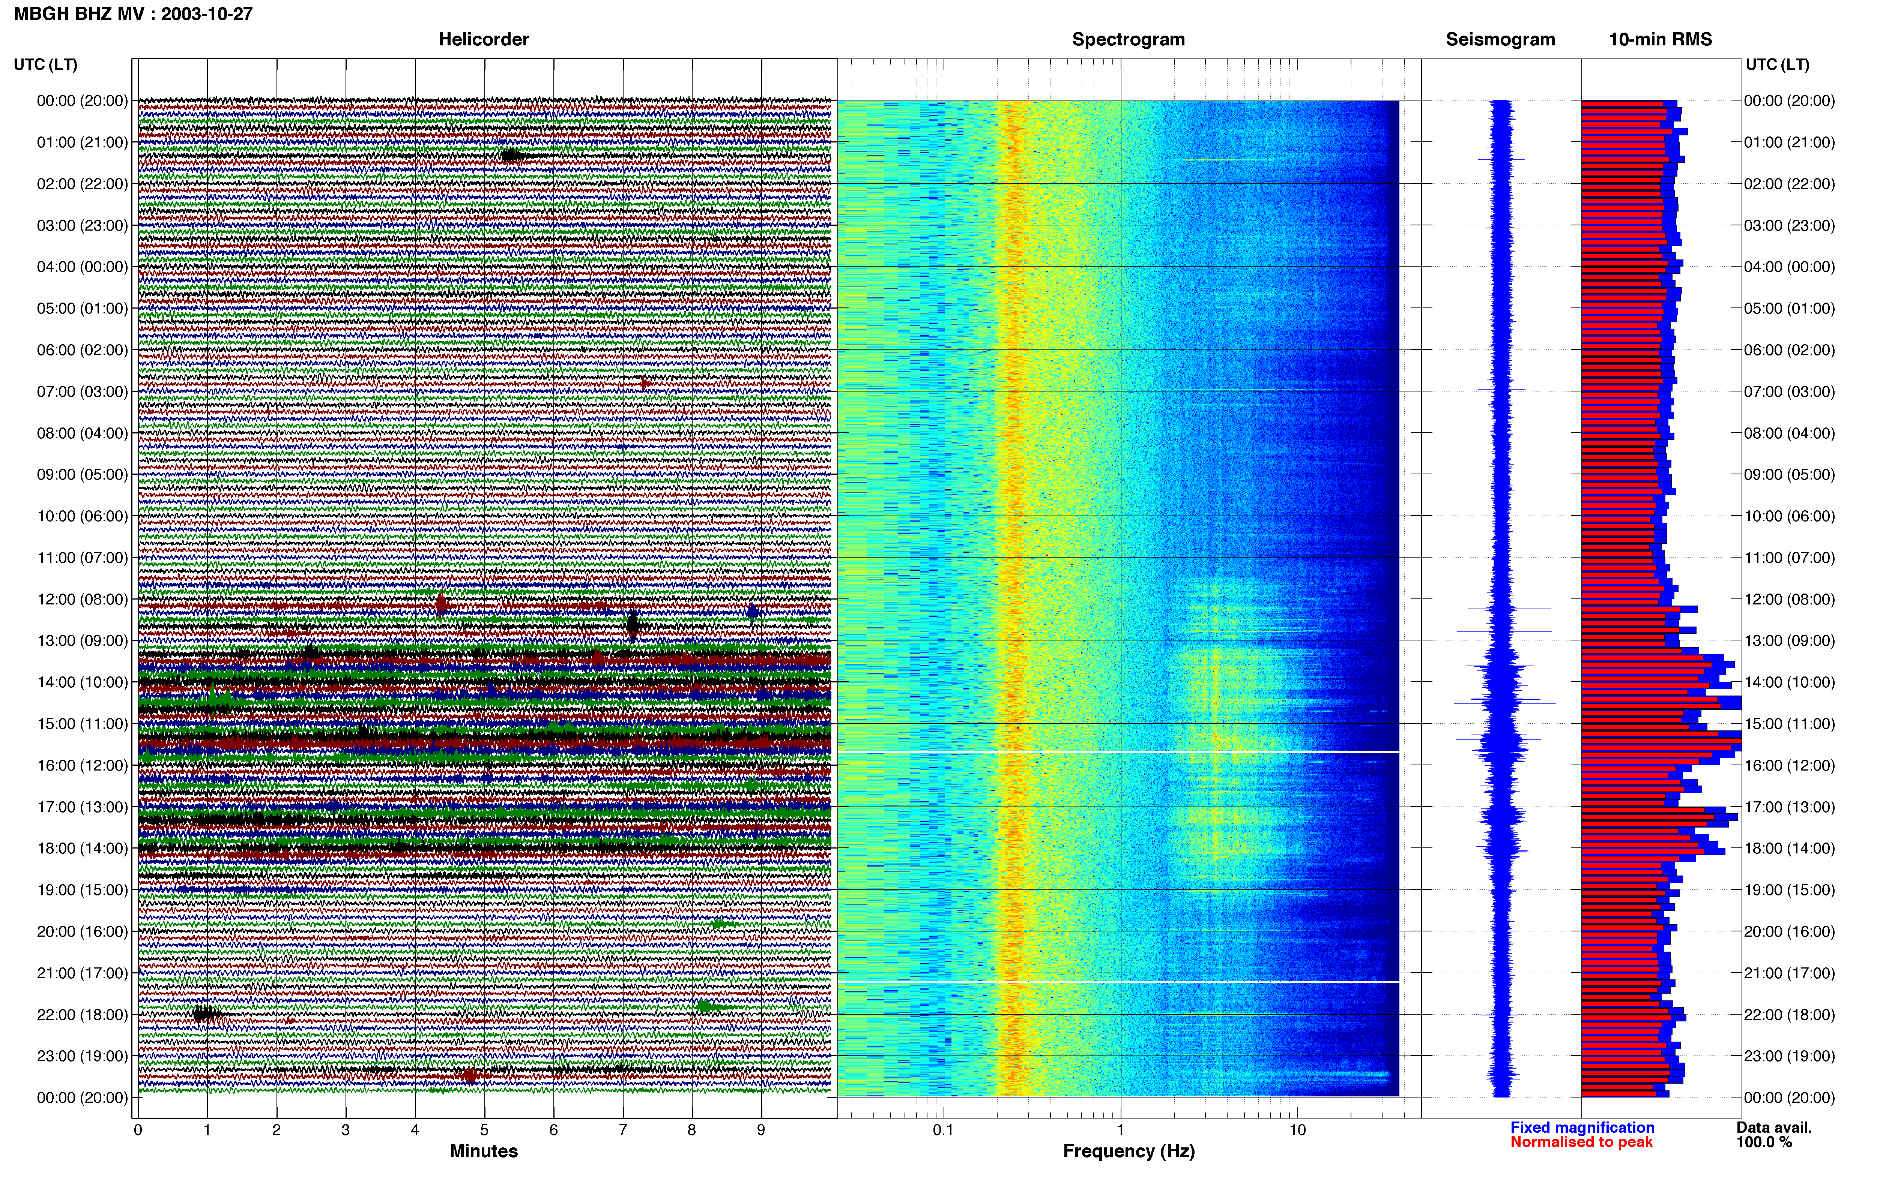Select the '10-min RMS' panel heading

pos(1660,39)
